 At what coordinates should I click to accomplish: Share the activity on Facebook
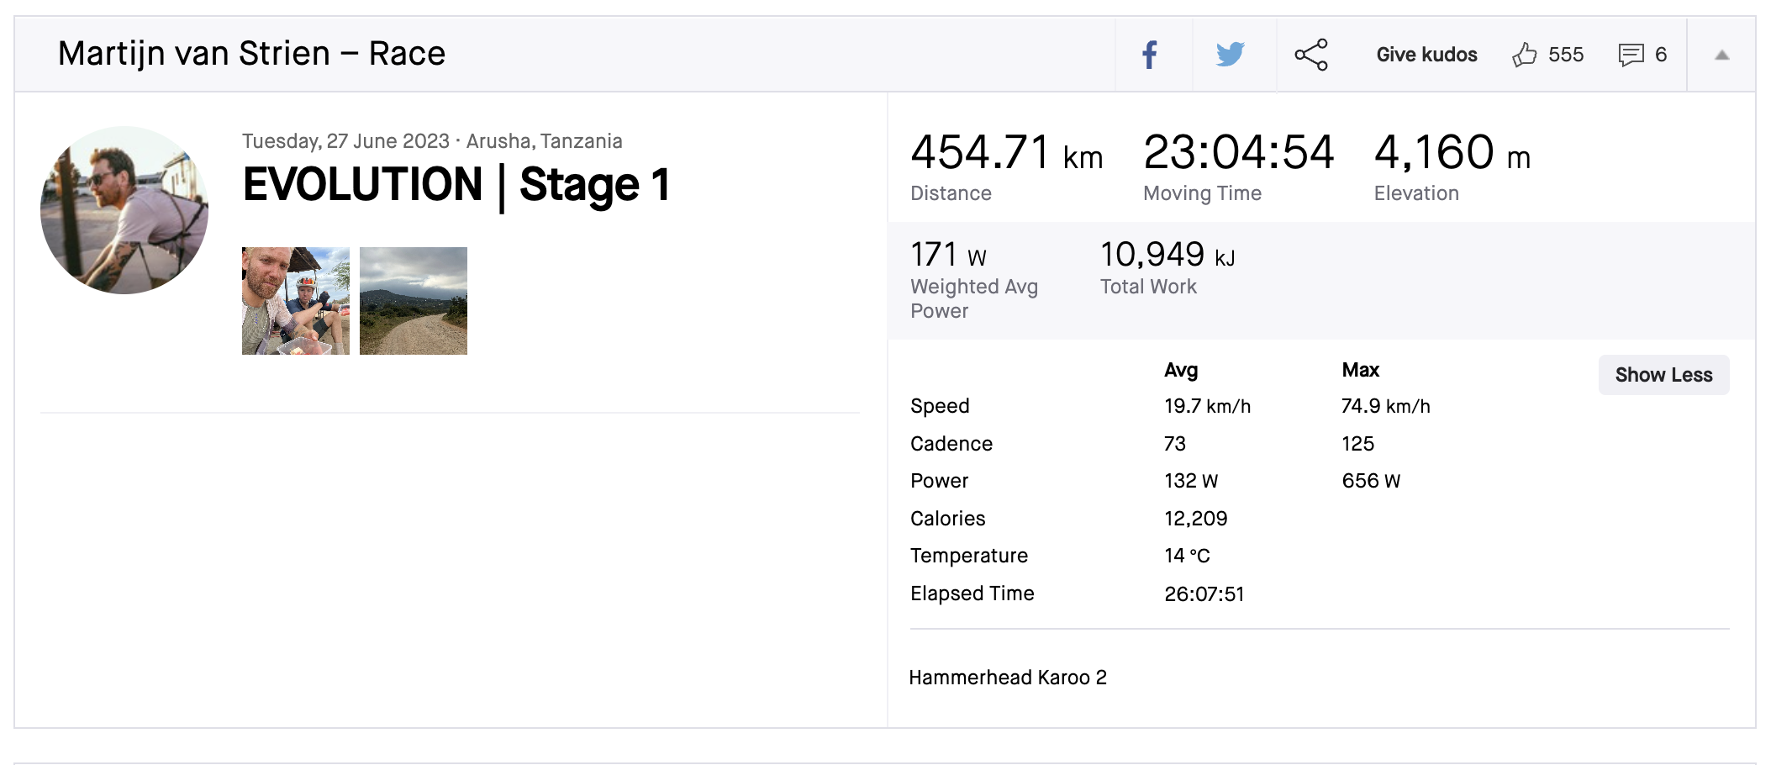click(x=1150, y=55)
